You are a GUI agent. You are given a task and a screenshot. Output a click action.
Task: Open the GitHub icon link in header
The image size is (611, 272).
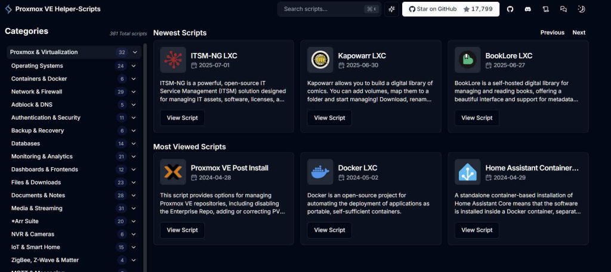[x=510, y=9]
